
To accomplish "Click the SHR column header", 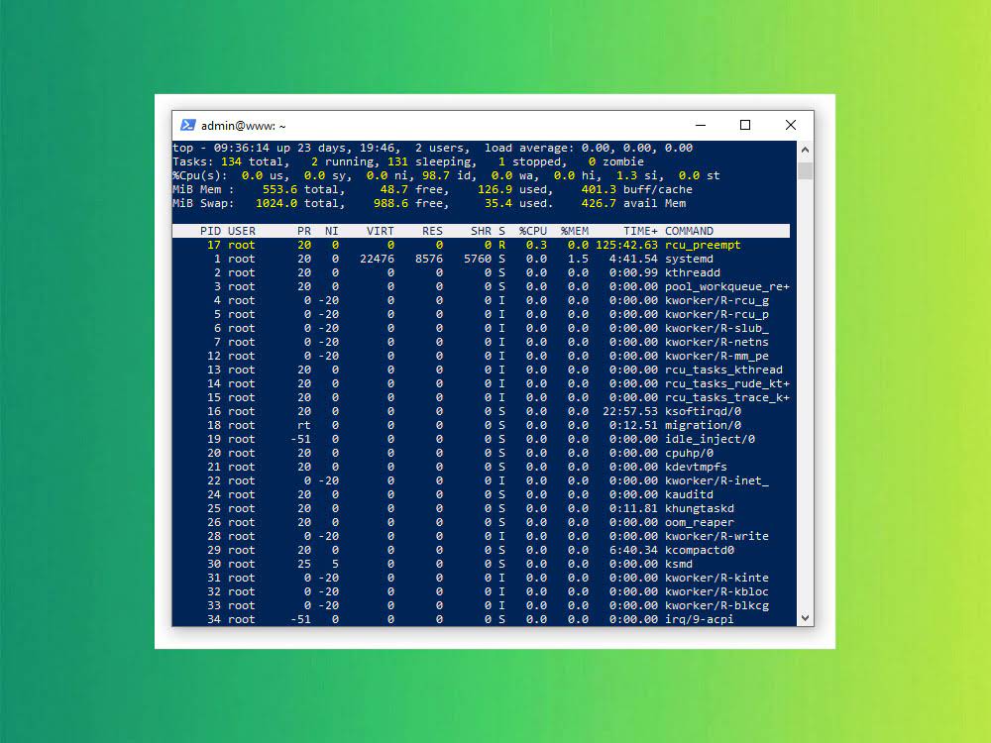I will pyautogui.click(x=481, y=231).
